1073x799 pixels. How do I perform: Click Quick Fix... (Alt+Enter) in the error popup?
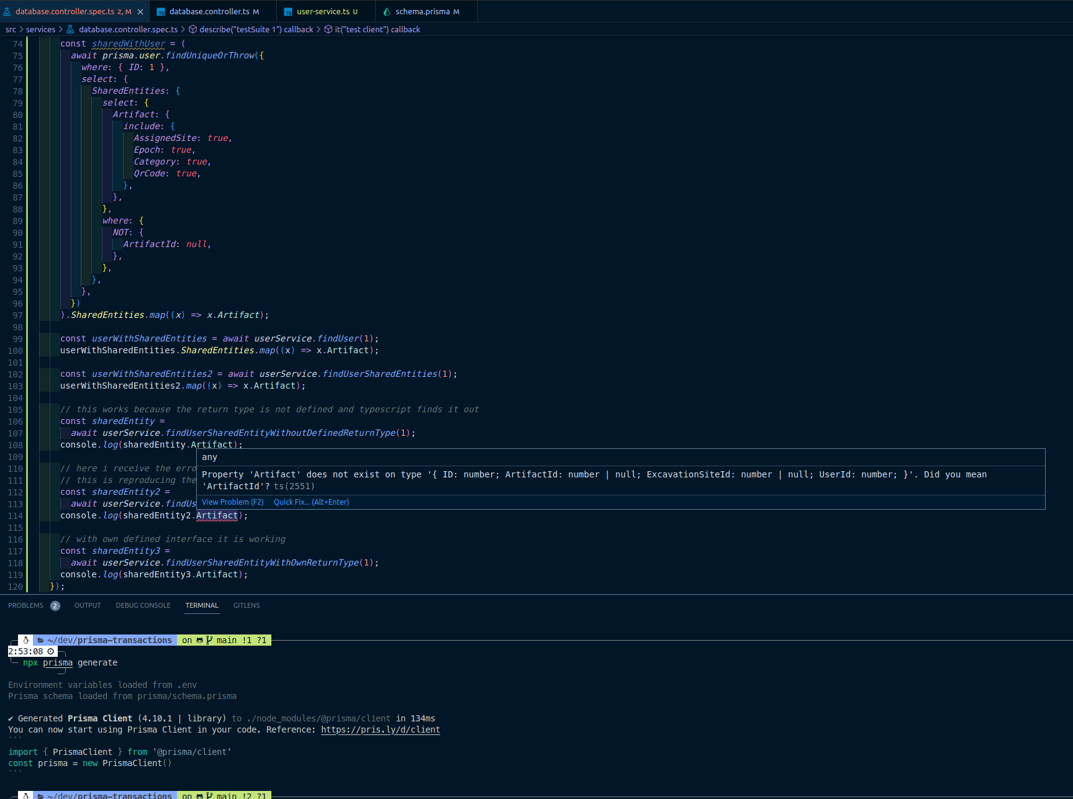click(310, 502)
